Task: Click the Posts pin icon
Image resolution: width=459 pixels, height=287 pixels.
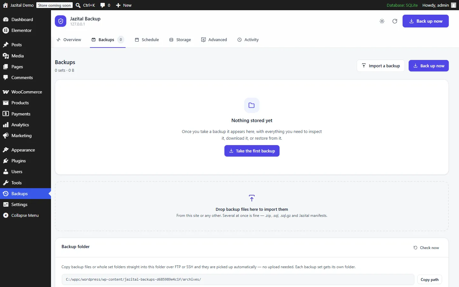Action: pyautogui.click(x=6, y=45)
